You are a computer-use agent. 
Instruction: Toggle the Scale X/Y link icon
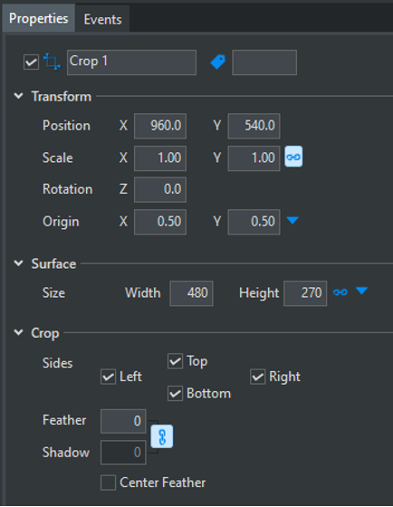pyautogui.click(x=293, y=157)
